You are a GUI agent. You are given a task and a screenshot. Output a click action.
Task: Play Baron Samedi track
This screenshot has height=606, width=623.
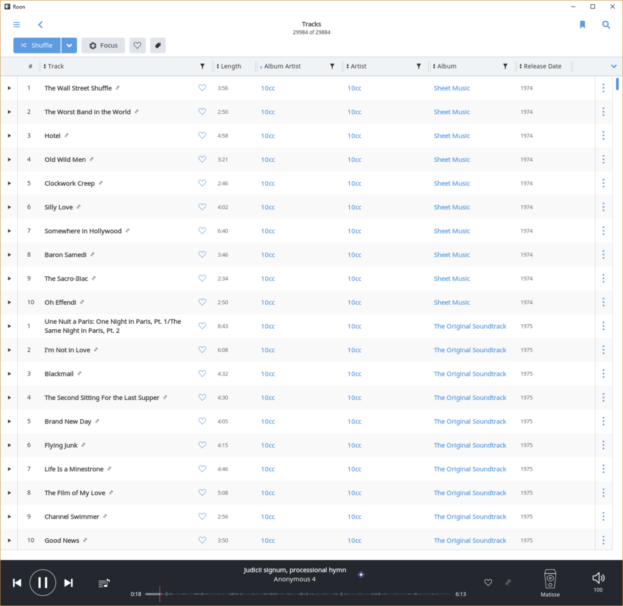tap(9, 255)
